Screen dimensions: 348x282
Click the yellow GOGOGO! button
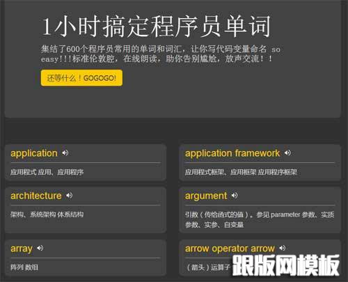point(81,78)
